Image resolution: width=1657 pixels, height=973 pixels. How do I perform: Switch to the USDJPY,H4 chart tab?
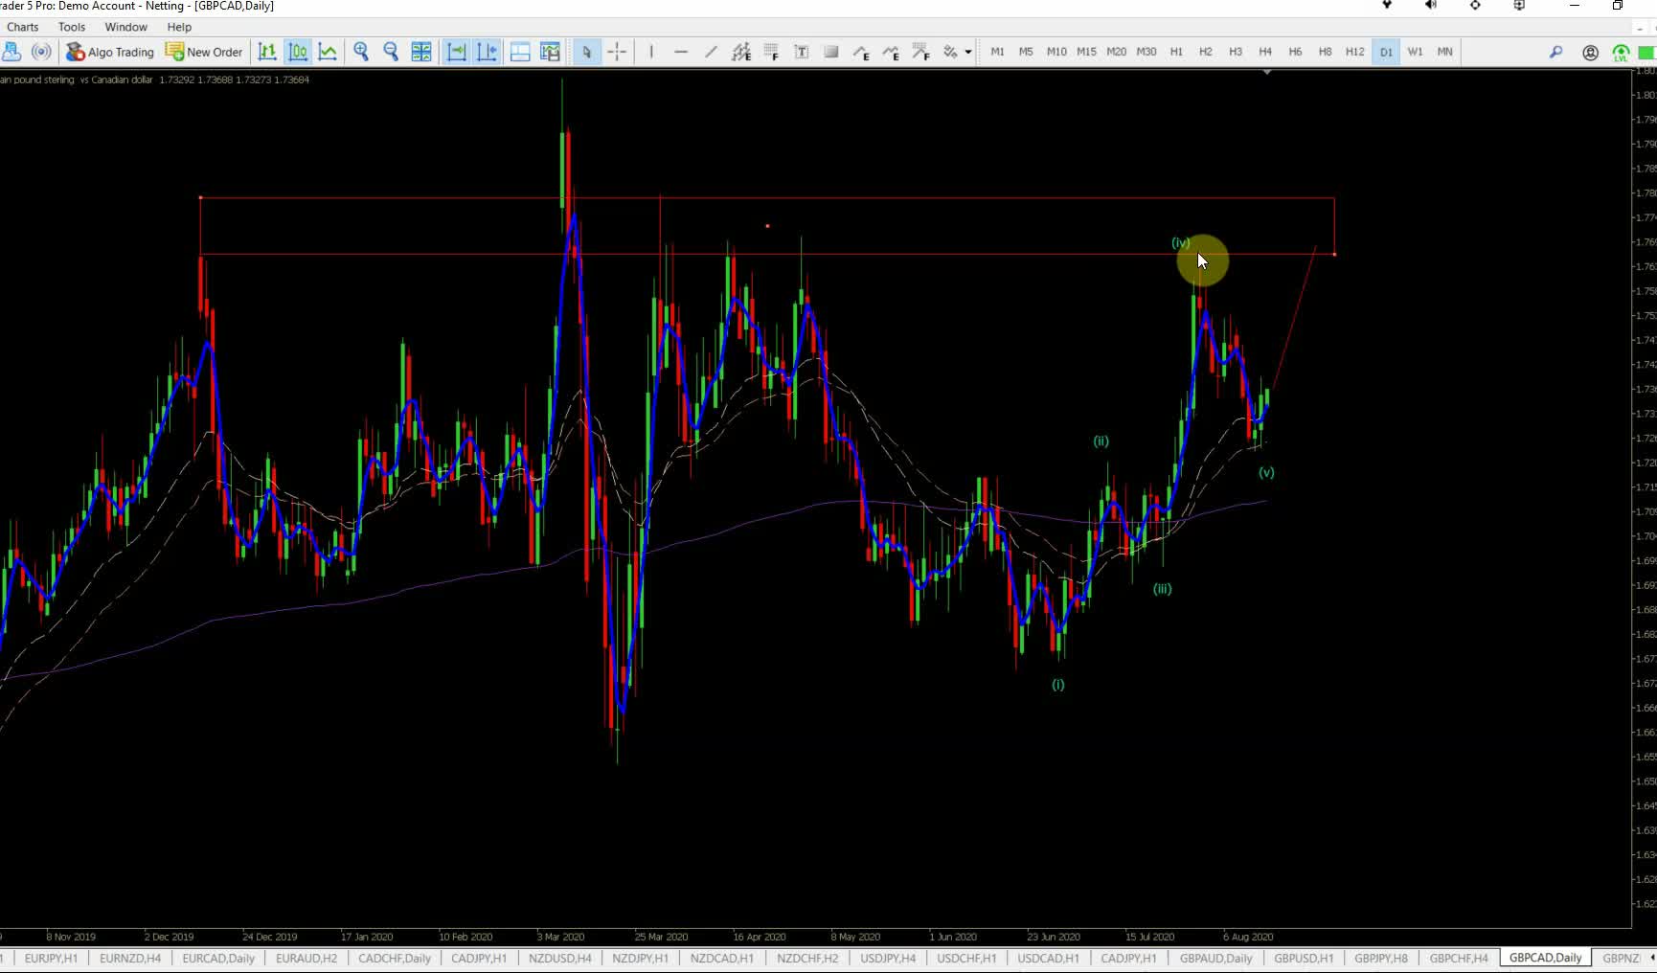click(x=888, y=958)
